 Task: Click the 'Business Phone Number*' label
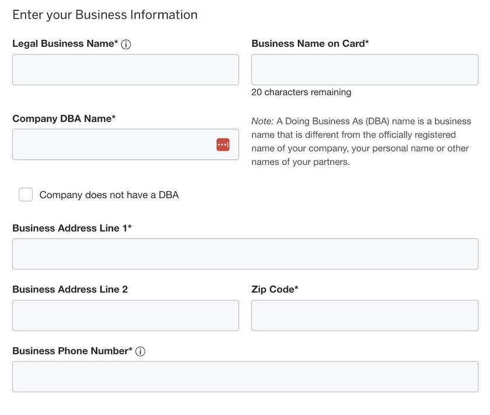(x=72, y=351)
